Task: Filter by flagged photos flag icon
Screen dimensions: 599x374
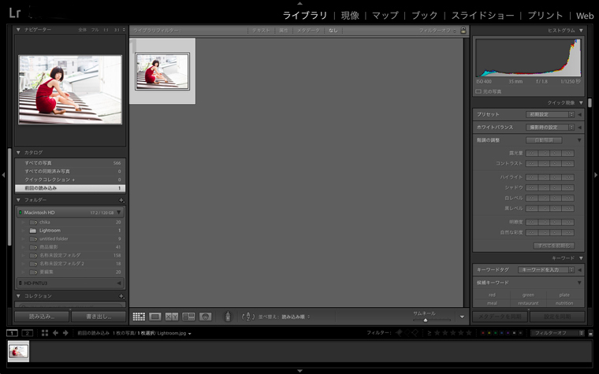Action: click(399, 333)
